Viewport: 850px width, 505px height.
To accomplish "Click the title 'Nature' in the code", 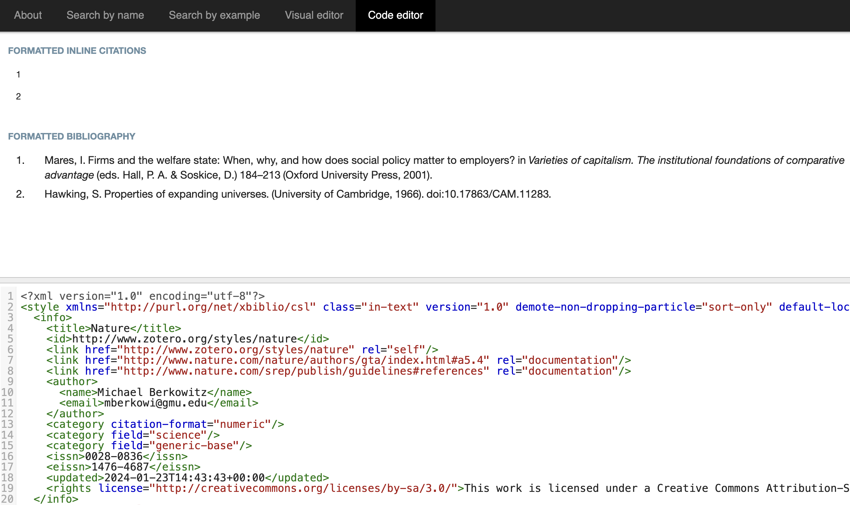I will click(110, 328).
